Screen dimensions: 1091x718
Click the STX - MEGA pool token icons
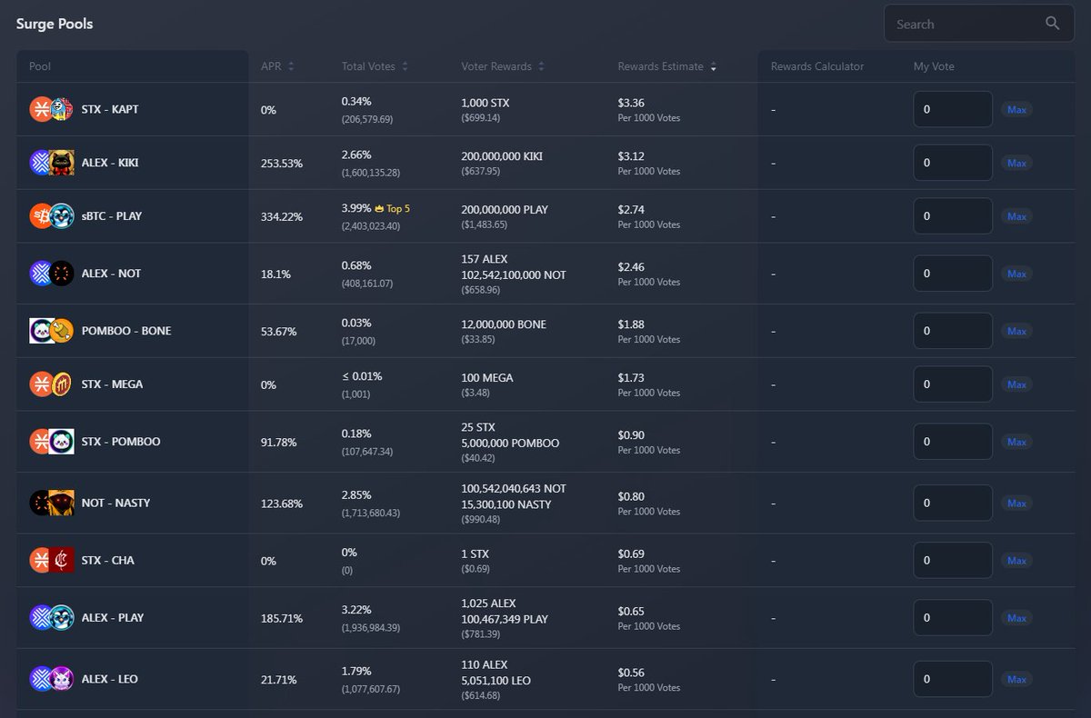[51, 384]
